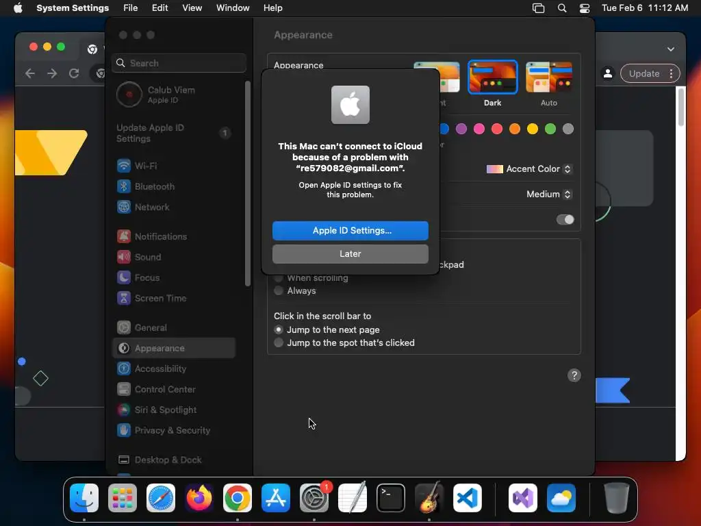
Task: Open the Window menu
Action: pyautogui.click(x=233, y=8)
